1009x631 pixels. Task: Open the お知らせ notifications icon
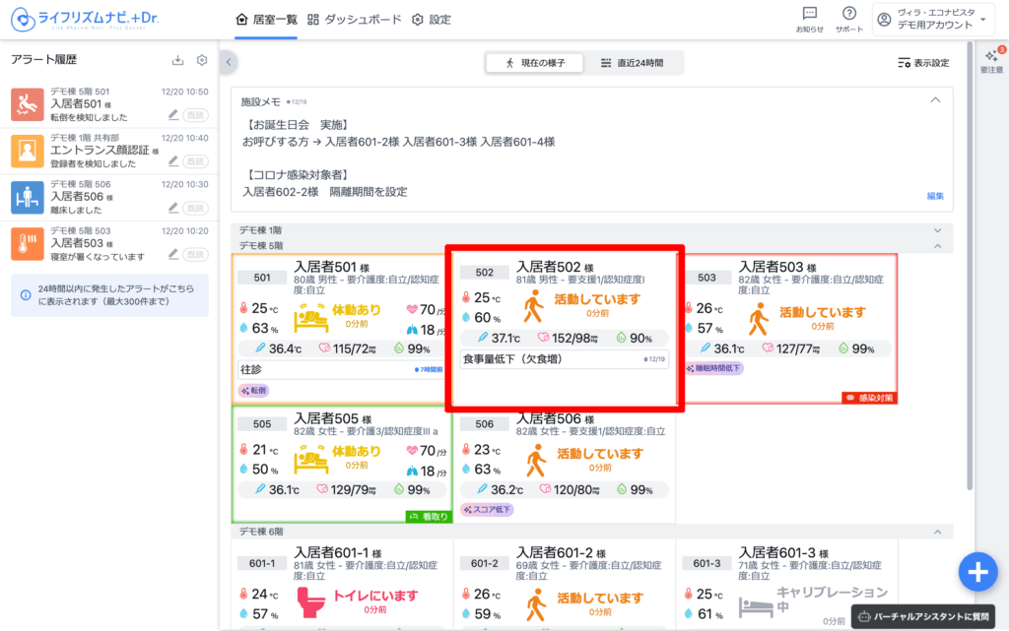coord(809,18)
